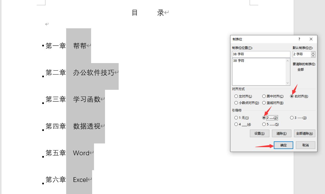The height and width of the screenshot is (194, 325).
Task: Choose leader style 1 无
Action: click(236, 118)
